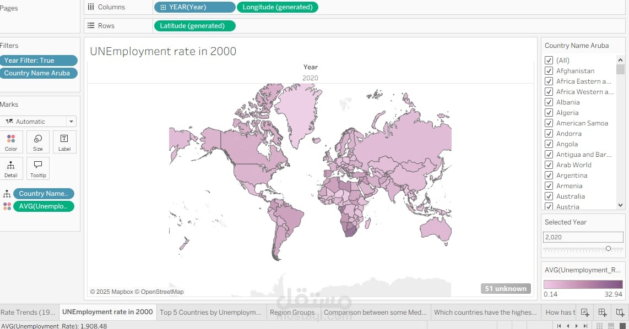Image resolution: width=629 pixels, height=329 pixels.
Task: Click the Columns shelf icon
Action: (x=91, y=7)
